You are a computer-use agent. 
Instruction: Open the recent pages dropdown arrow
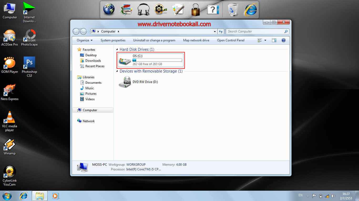(x=89, y=31)
